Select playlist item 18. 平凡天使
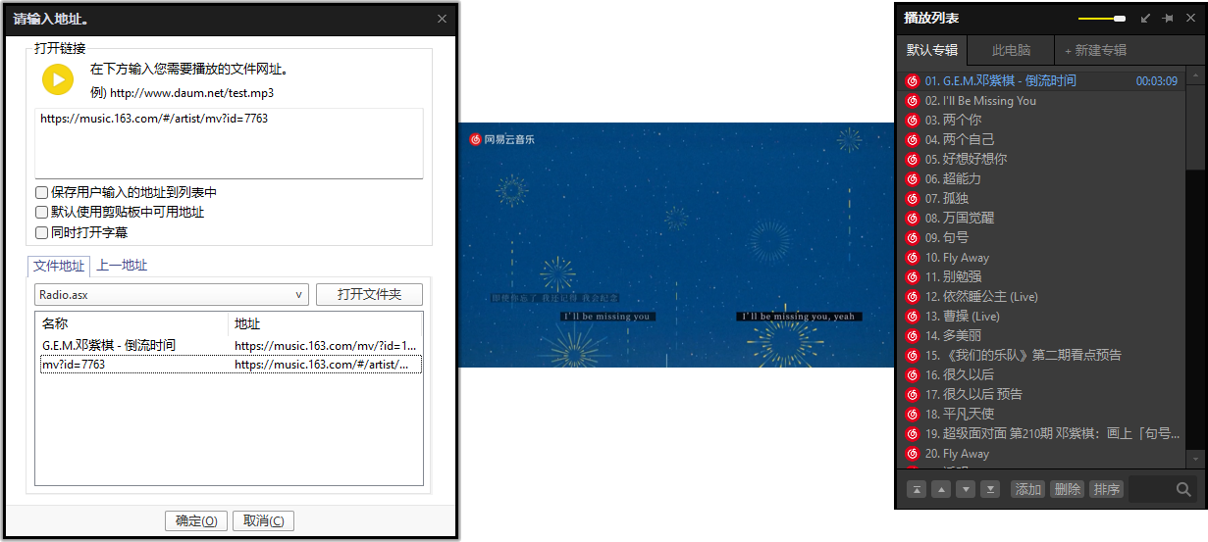1208x542 pixels. pyautogui.click(x=1042, y=415)
